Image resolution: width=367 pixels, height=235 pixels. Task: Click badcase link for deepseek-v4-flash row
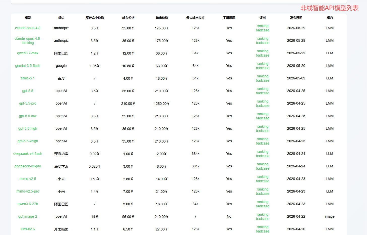coord(262,156)
